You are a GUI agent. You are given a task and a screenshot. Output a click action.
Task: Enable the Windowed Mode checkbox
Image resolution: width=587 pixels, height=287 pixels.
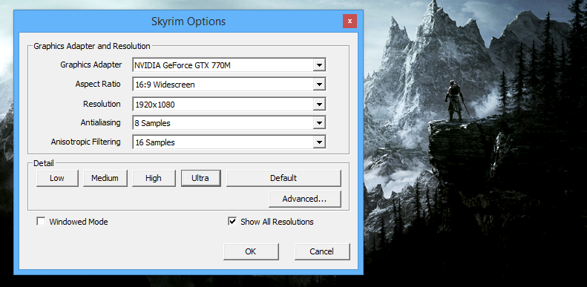[x=41, y=222]
